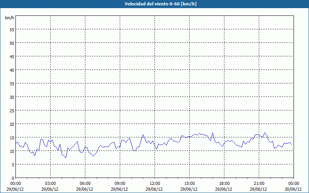The height and width of the screenshot is (193, 309).
Task: Click the '40' y-axis label
Action: (12, 70)
